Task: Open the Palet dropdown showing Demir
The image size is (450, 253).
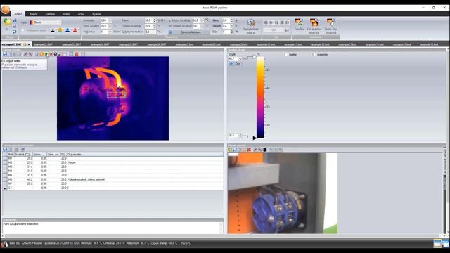Action: click(46, 22)
